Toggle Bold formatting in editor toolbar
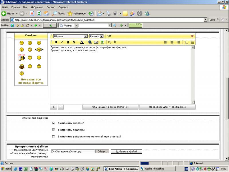This screenshot has width=229, height=172. [x=56, y=42]
